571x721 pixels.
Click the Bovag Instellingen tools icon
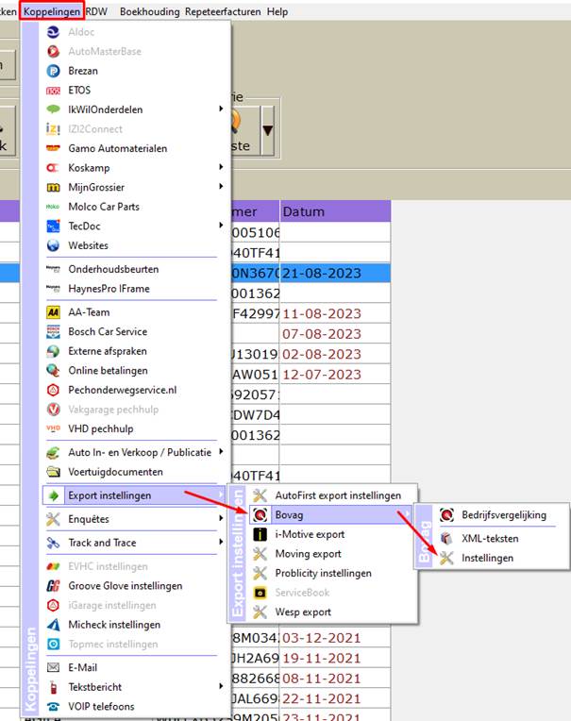coord(446,558)
